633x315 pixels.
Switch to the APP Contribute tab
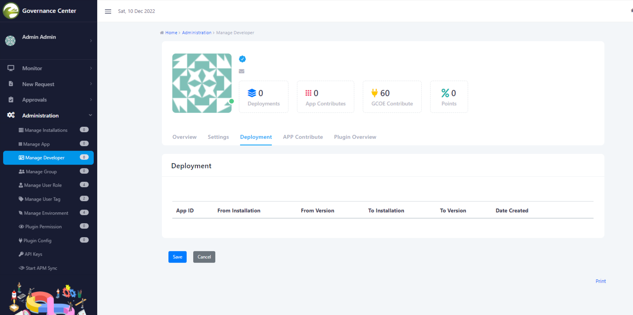[303, 137]
